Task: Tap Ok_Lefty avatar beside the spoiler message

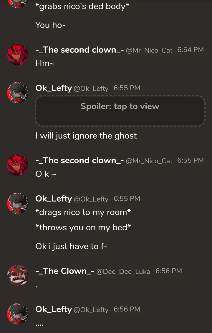Action: (18, 93)
